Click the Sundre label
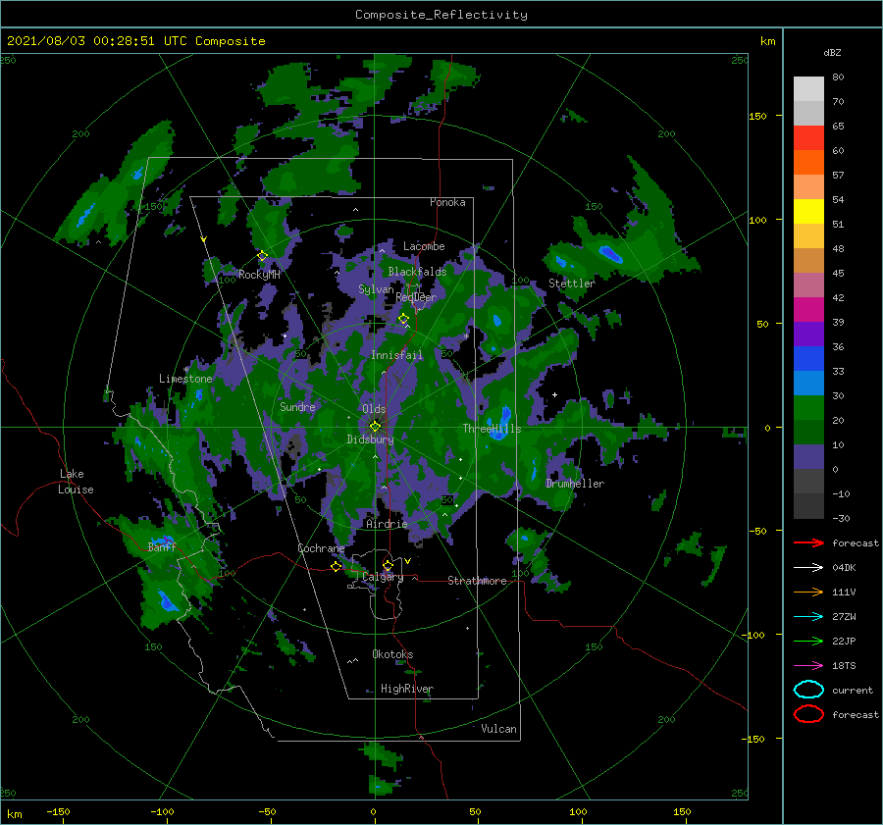883x825 pixels. point(297,406)
